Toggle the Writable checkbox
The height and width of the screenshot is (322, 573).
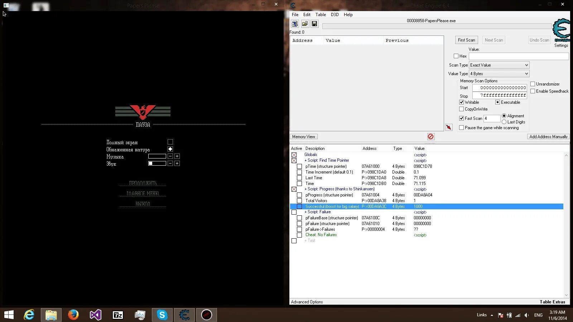click(x=462, y=102)
